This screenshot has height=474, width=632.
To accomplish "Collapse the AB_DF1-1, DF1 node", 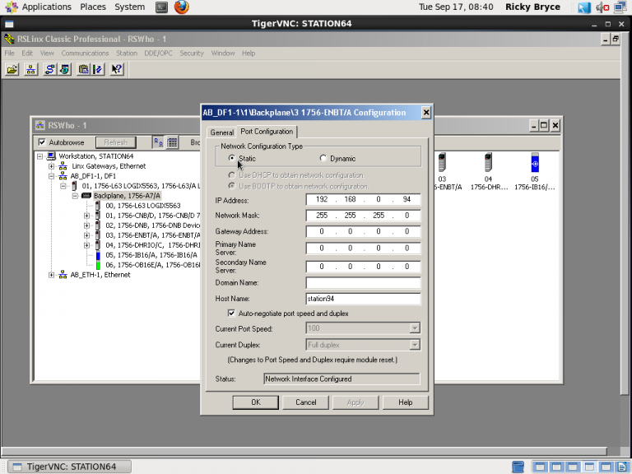I will [x=51, y=176].
